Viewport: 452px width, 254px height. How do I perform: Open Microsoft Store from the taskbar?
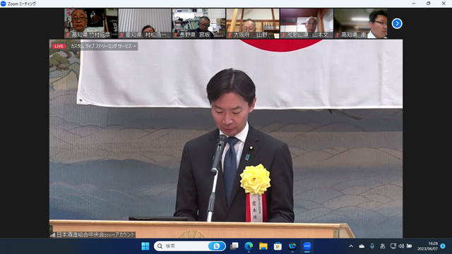click(x=278, y=246)
